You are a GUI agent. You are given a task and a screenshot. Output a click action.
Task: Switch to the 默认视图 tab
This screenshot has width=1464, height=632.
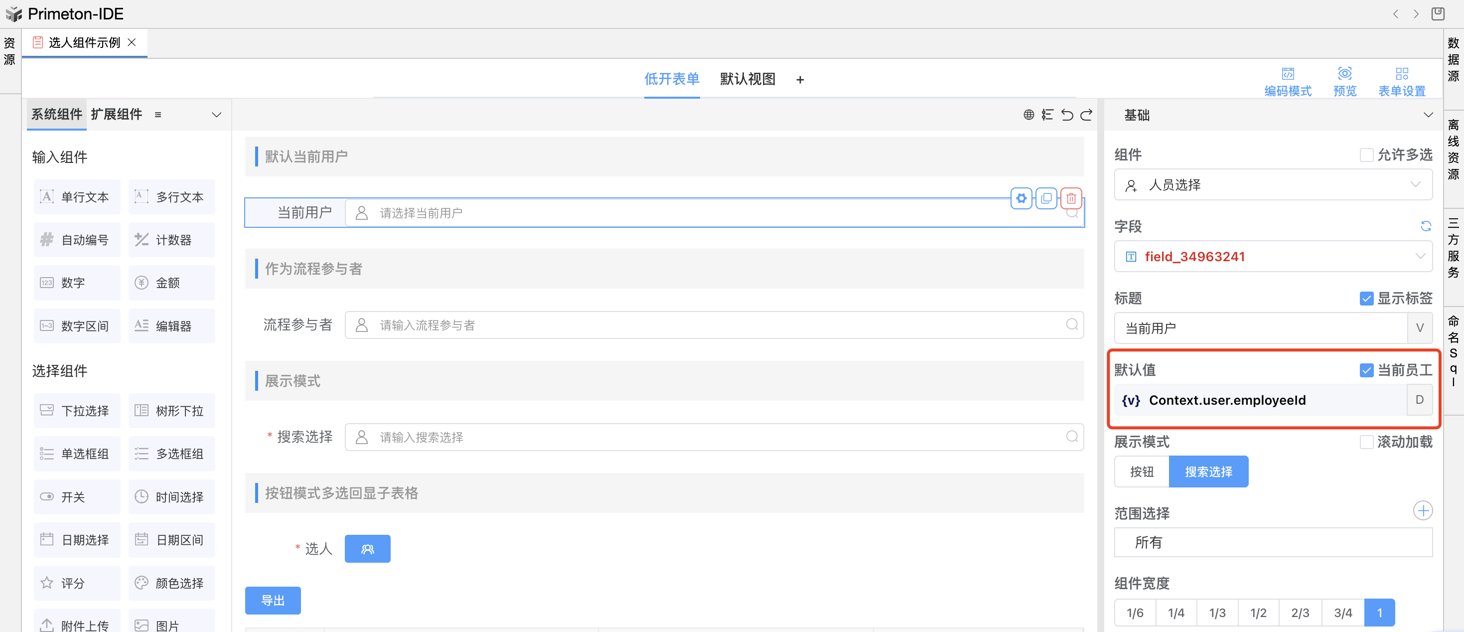pos(747,79)
